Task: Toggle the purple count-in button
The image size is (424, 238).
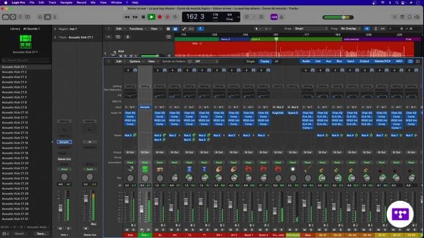Action: coord(274,17)
